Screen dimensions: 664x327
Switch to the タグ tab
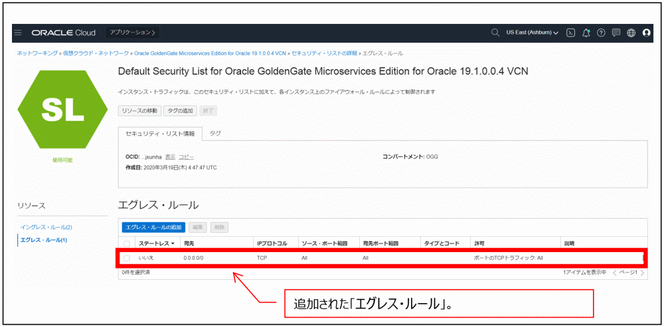[215, 133]
